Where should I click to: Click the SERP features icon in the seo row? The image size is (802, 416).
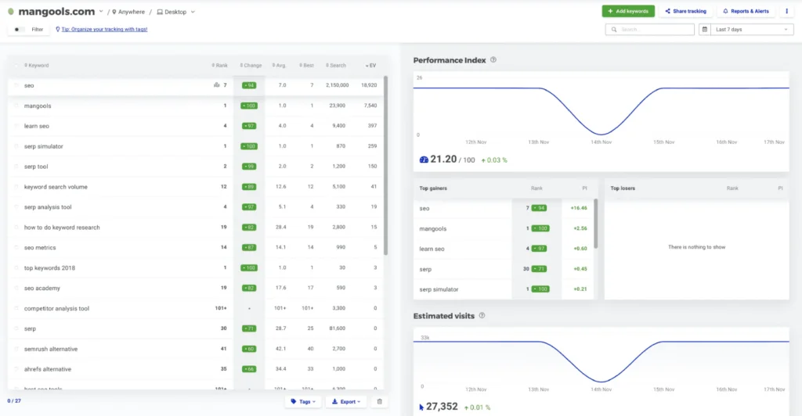215,85
